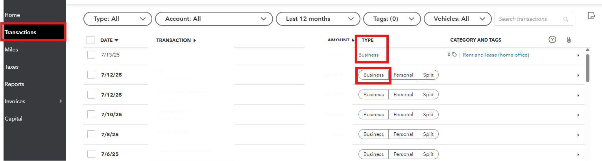Sort by the Date column arrow

[116, 40]
